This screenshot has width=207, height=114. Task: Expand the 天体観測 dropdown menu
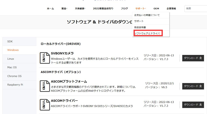pyautogui.click(x=81, y=8)
